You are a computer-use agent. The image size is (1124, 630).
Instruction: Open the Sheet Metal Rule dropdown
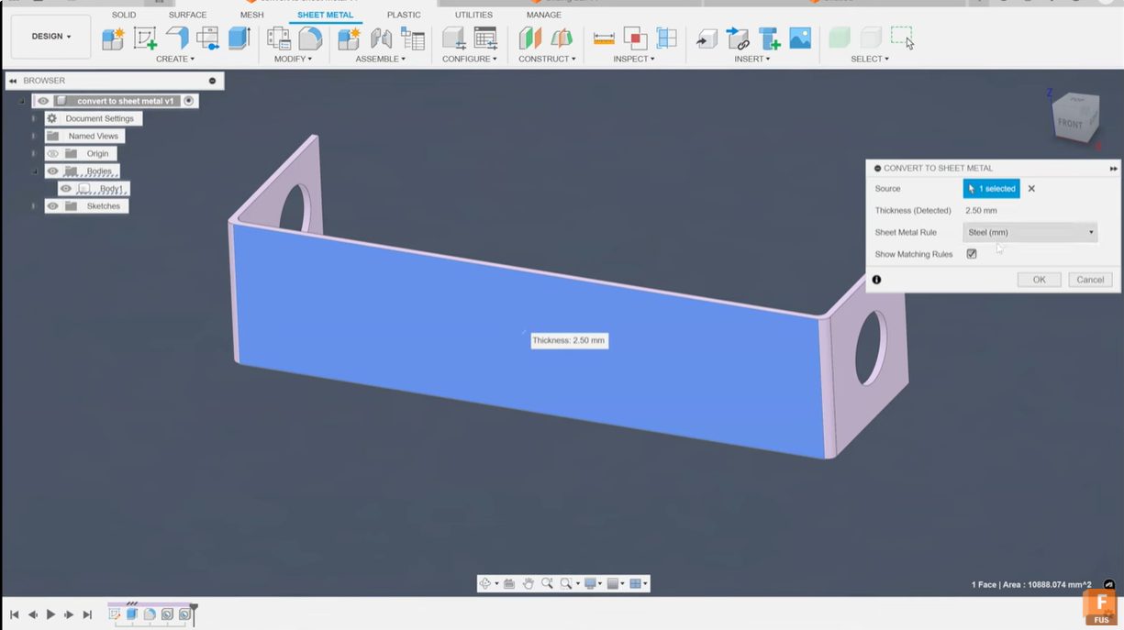tap(1029, 232)
